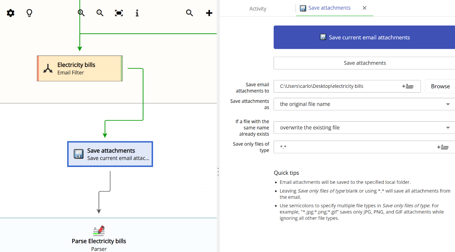
Task: Insert a field variable into the attachments folder path
Action: (408, 86)
